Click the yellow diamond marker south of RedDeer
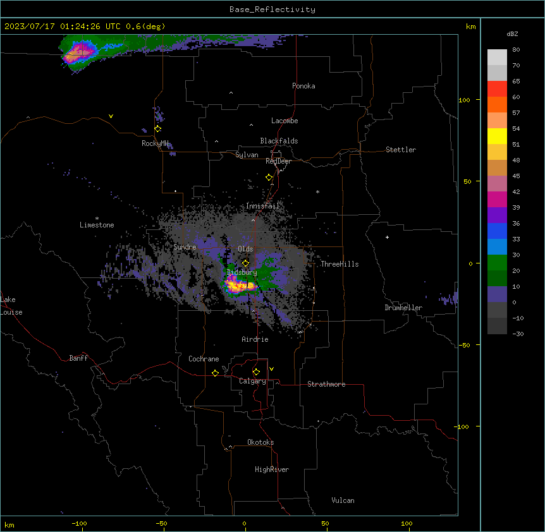 tap(269, 178)
